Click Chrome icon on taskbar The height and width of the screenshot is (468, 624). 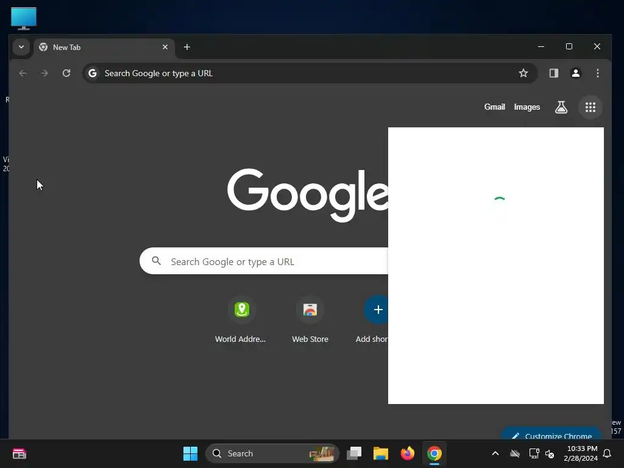click(434, 453)
